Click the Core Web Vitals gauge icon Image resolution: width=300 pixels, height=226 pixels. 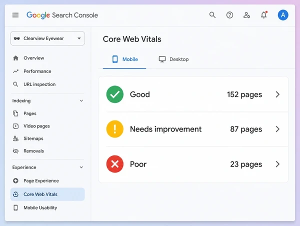[x=15, y=194]
